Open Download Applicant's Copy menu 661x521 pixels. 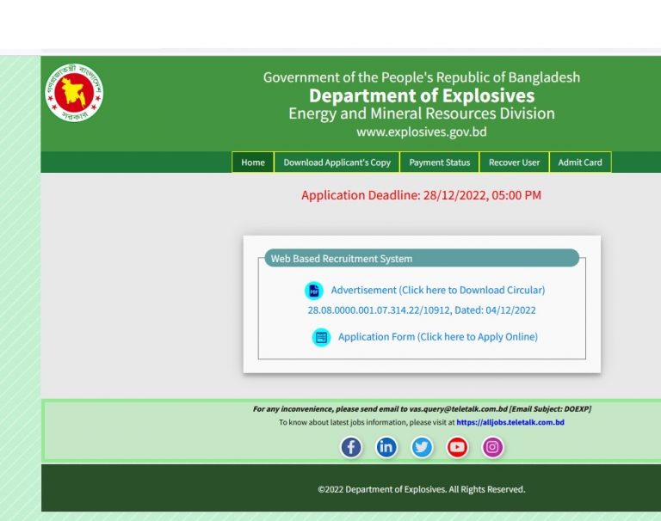(337, 162)
